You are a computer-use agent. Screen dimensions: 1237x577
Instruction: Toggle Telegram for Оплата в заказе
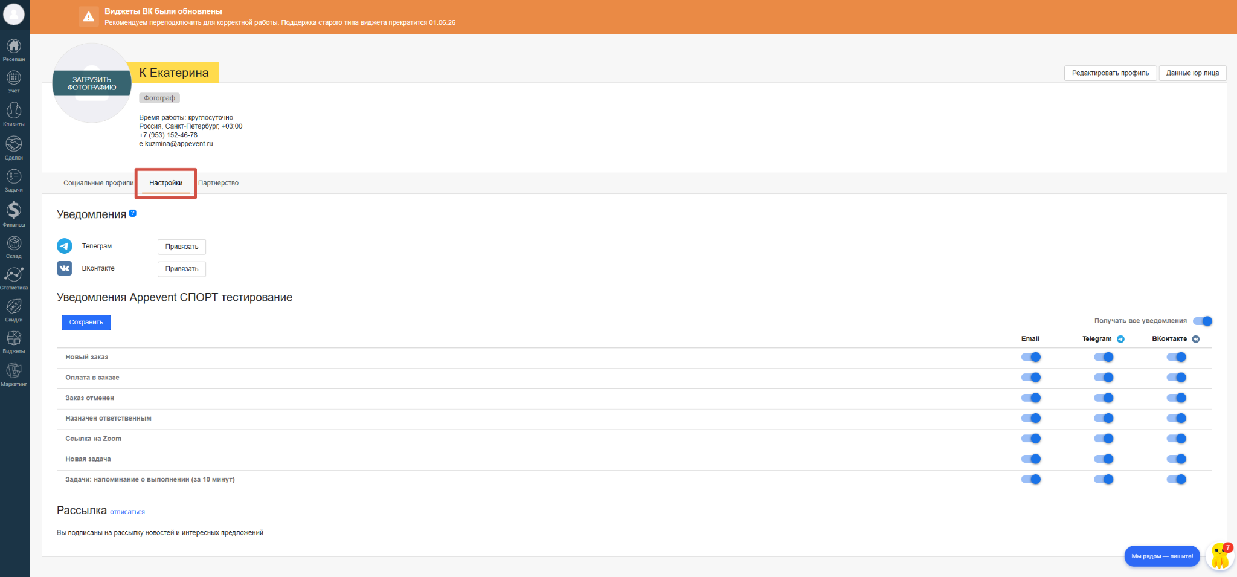coord(1104,378)
